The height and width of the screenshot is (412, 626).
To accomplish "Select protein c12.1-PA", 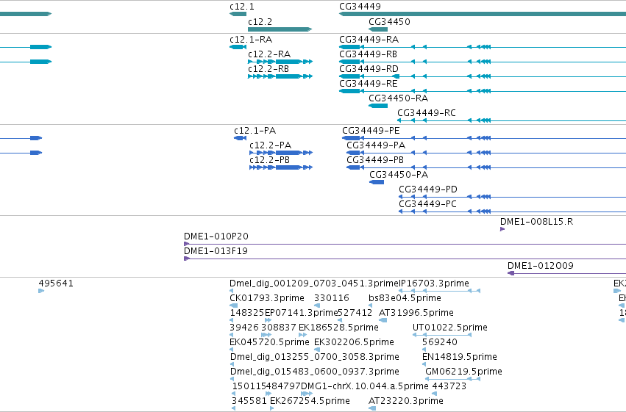I will [241, 138].
